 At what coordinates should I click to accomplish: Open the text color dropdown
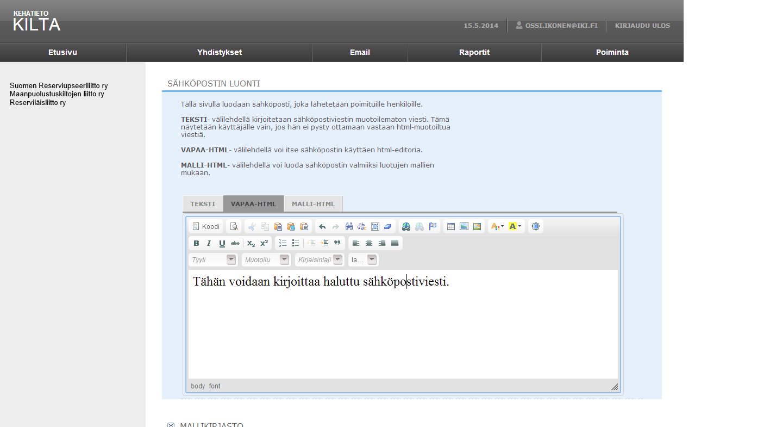click(x=497, y=227)
